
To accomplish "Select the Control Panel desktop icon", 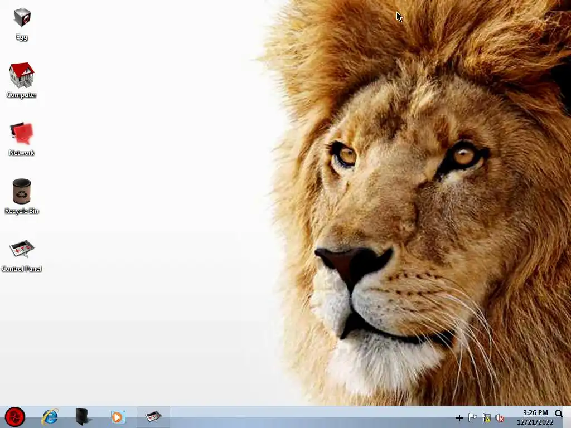I will coord(22,256).
